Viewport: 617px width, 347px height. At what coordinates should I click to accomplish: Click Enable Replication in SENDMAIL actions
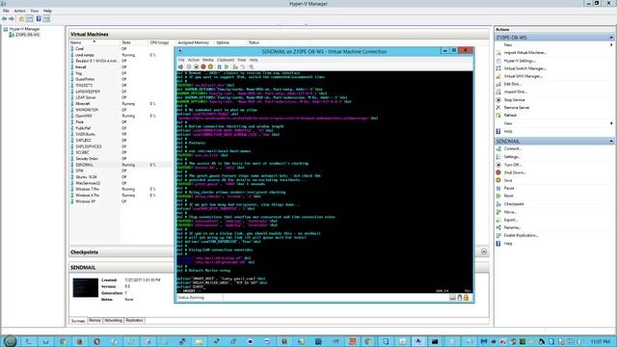click(x=521, y=235)
